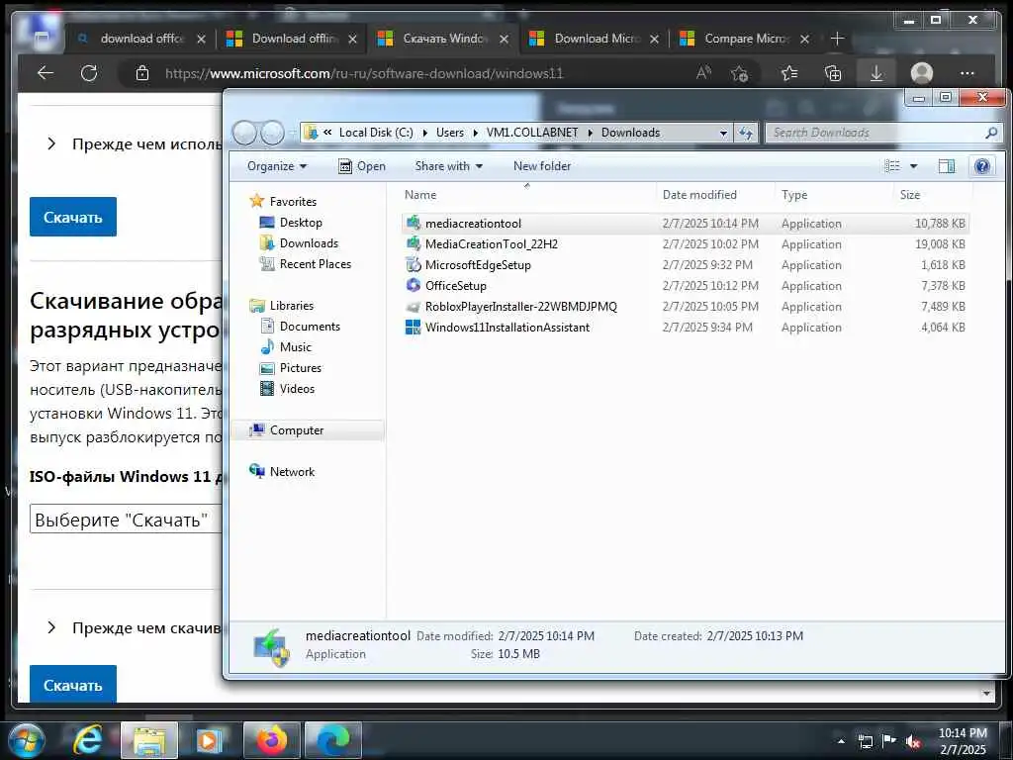This screenshot has width=1013, height=760.
Task: Open the Edge profile avatar
Action: [x=922, y=73]
